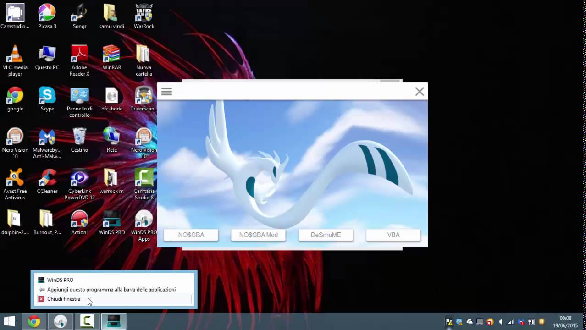Select the Avast Free Antivirus icon
This screenshot has width=586, height=330.
pyautogui.click(x=15, y=185)
